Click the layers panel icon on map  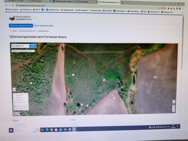point(14,90)
